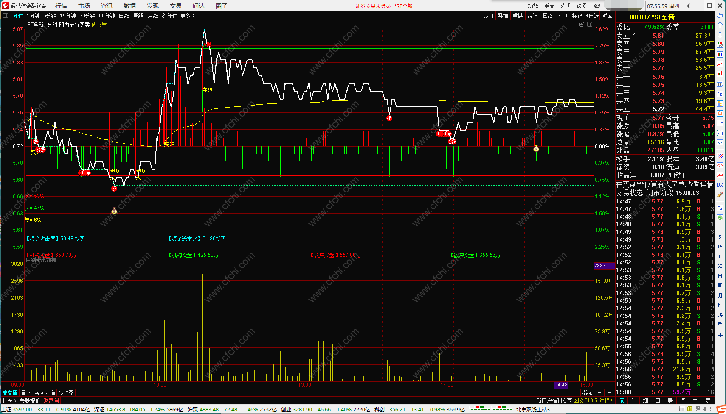
Task: Click the F5 icon in the right sidebar
Action: pos(720,208)
